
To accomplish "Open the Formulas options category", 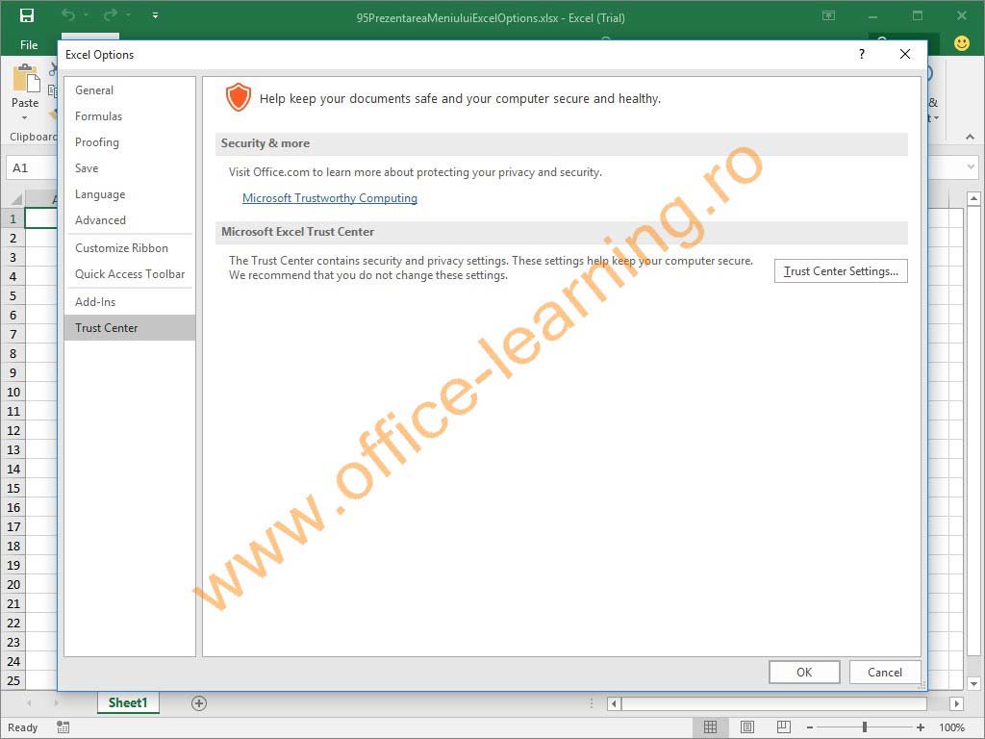I will [130, 116].
